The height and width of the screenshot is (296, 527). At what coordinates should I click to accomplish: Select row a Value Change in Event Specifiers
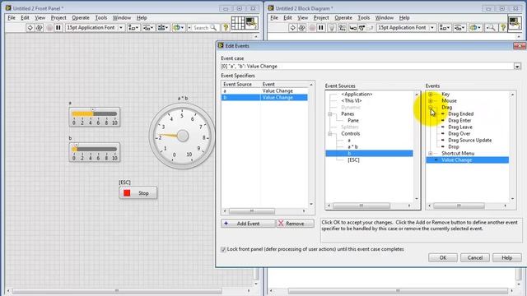pyautogui.click(x=264, y=91)
